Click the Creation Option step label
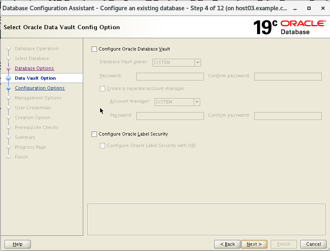The width and height of the screenshot is (330, 251). click(x=33, y=117)
